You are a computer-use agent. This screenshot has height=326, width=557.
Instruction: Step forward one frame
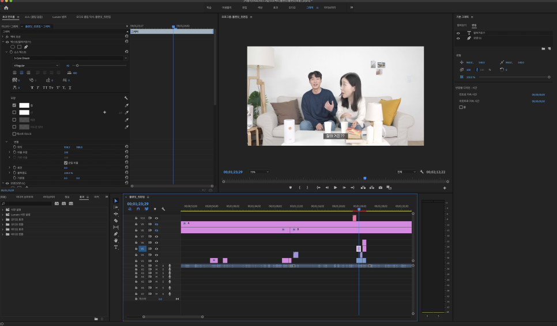tap(344, 188)
